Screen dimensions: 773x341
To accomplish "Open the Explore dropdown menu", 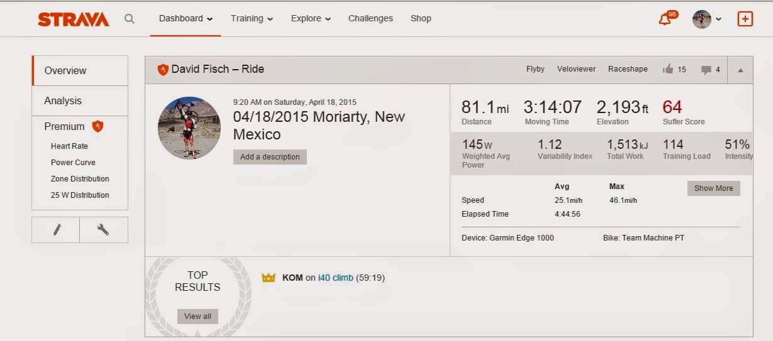I will coord(311,19).
